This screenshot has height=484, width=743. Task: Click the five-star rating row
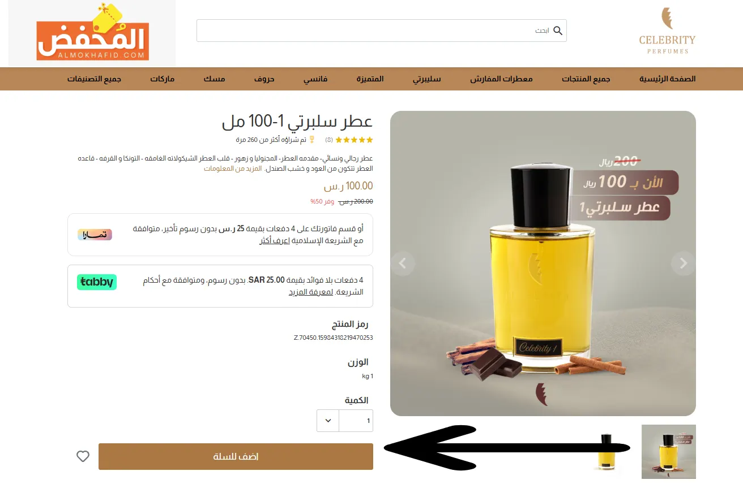pos(354,140)
